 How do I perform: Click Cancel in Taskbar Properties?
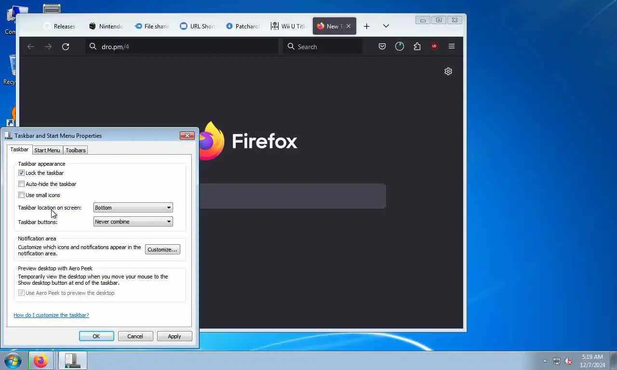point(135,336)
